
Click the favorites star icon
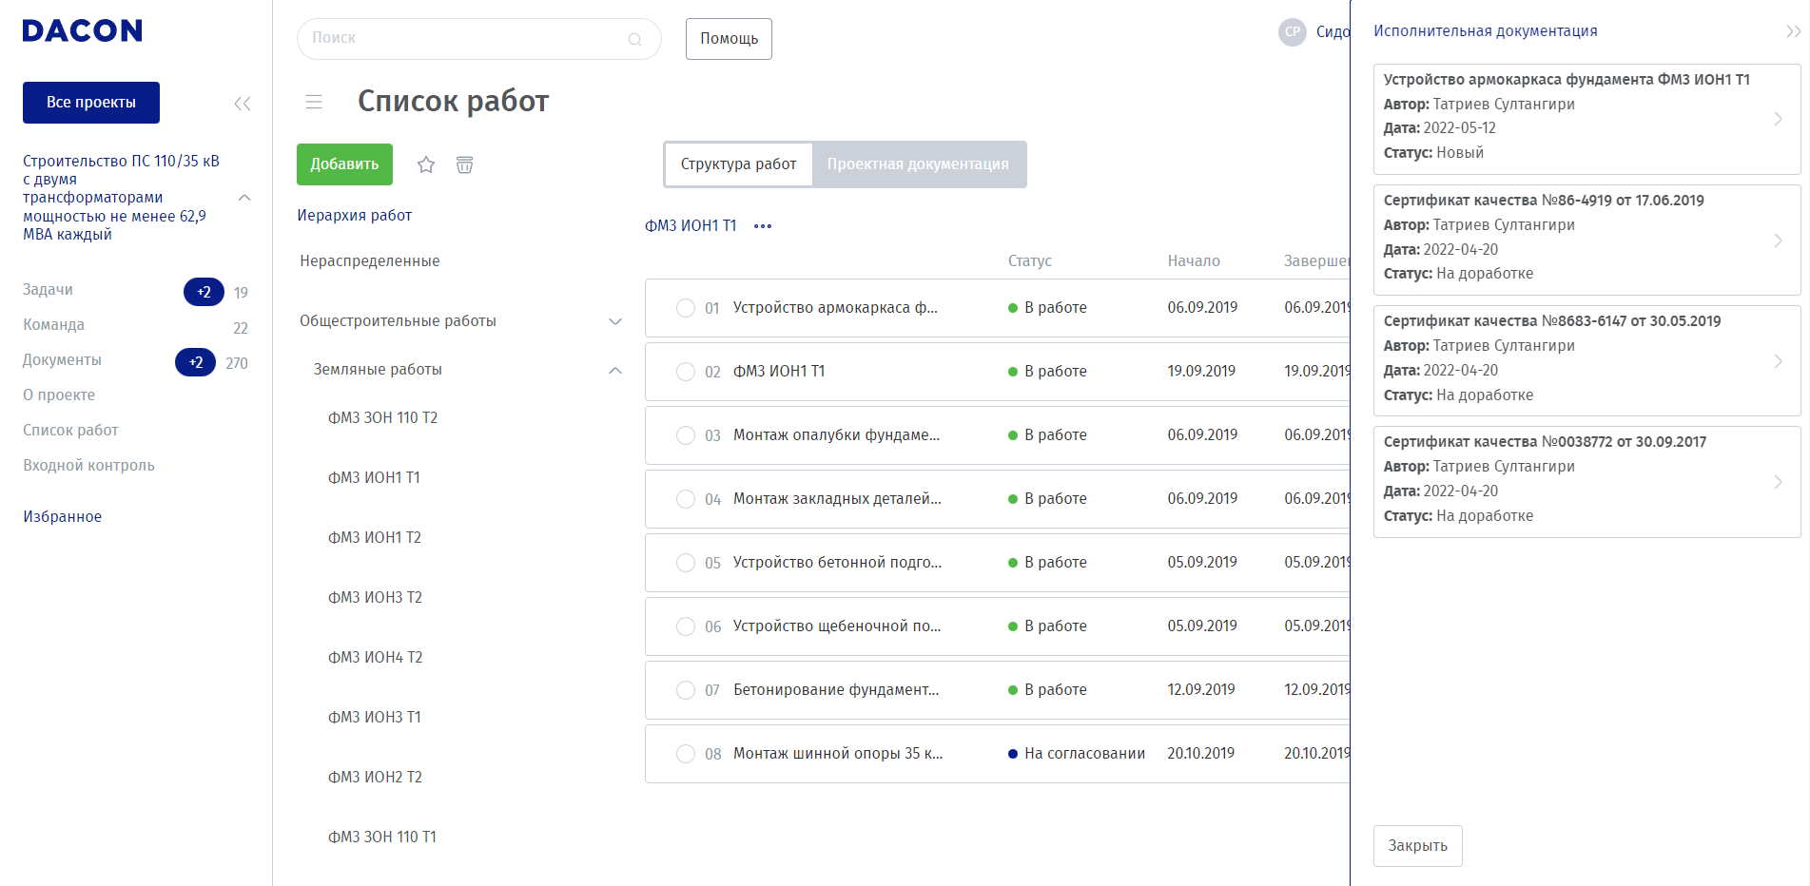pyautogui.click(x=426, y=164)
